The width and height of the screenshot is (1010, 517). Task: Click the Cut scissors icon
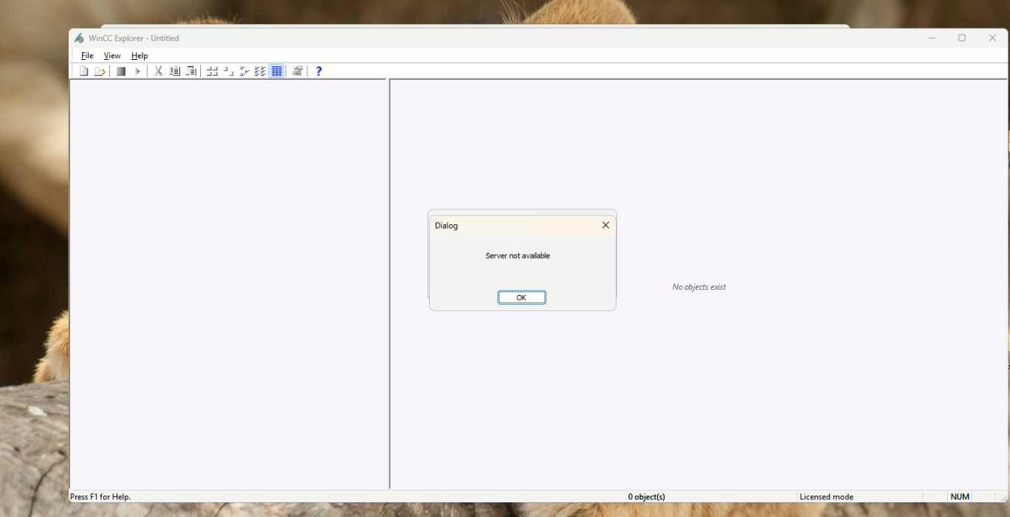click(158, 71)
